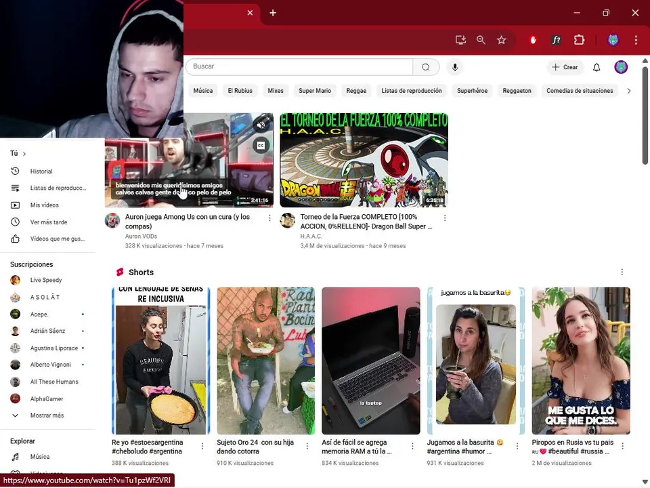Open options for Torneo de la Fuerza video
Viewport: 650px width, 488px height.
(445, 218)
